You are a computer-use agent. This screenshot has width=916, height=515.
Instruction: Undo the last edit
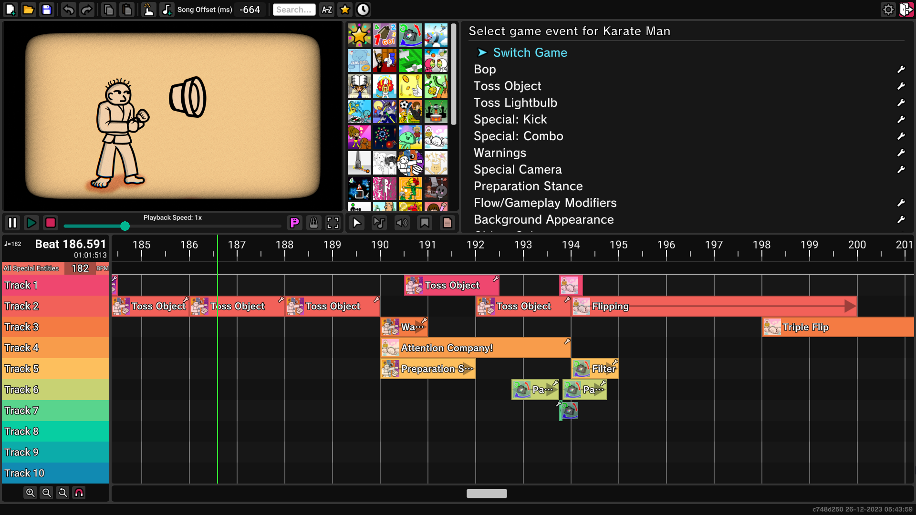pyautogui.click(x=69, y=10)
